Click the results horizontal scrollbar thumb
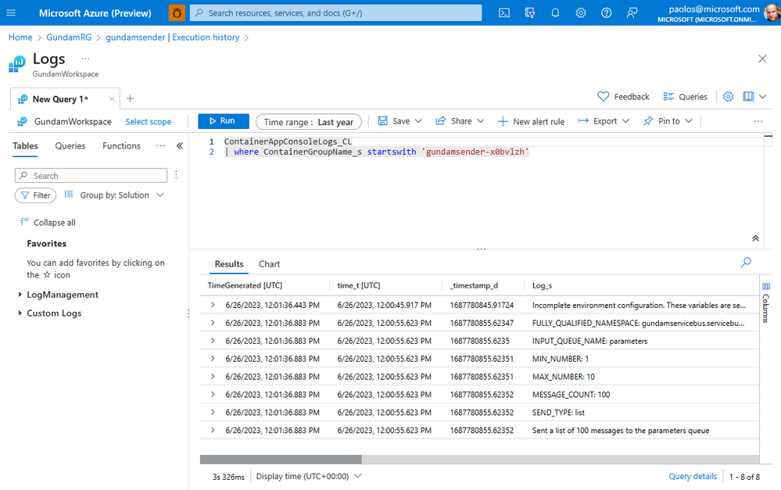This screenshot has height=490, width=781. tap(281, 459)
